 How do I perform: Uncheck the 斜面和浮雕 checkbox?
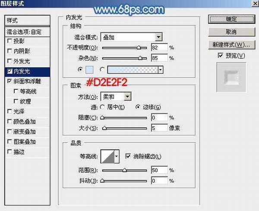tap(9, 81)
